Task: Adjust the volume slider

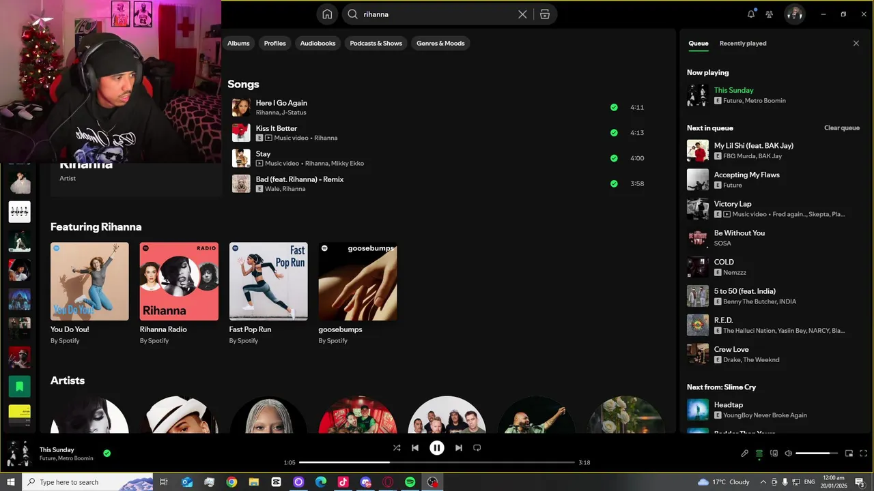Action: click(x=817, y=453)
